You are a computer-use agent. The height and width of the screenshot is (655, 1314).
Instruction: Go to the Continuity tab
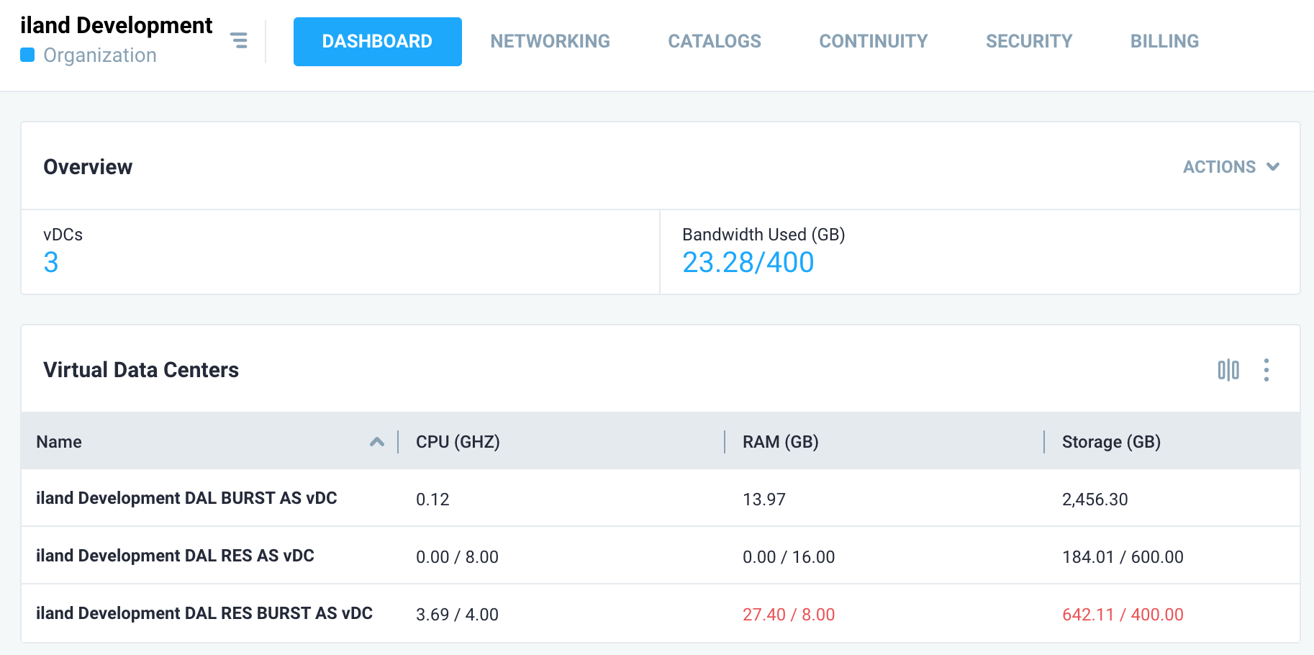click(x=873, y=42)
